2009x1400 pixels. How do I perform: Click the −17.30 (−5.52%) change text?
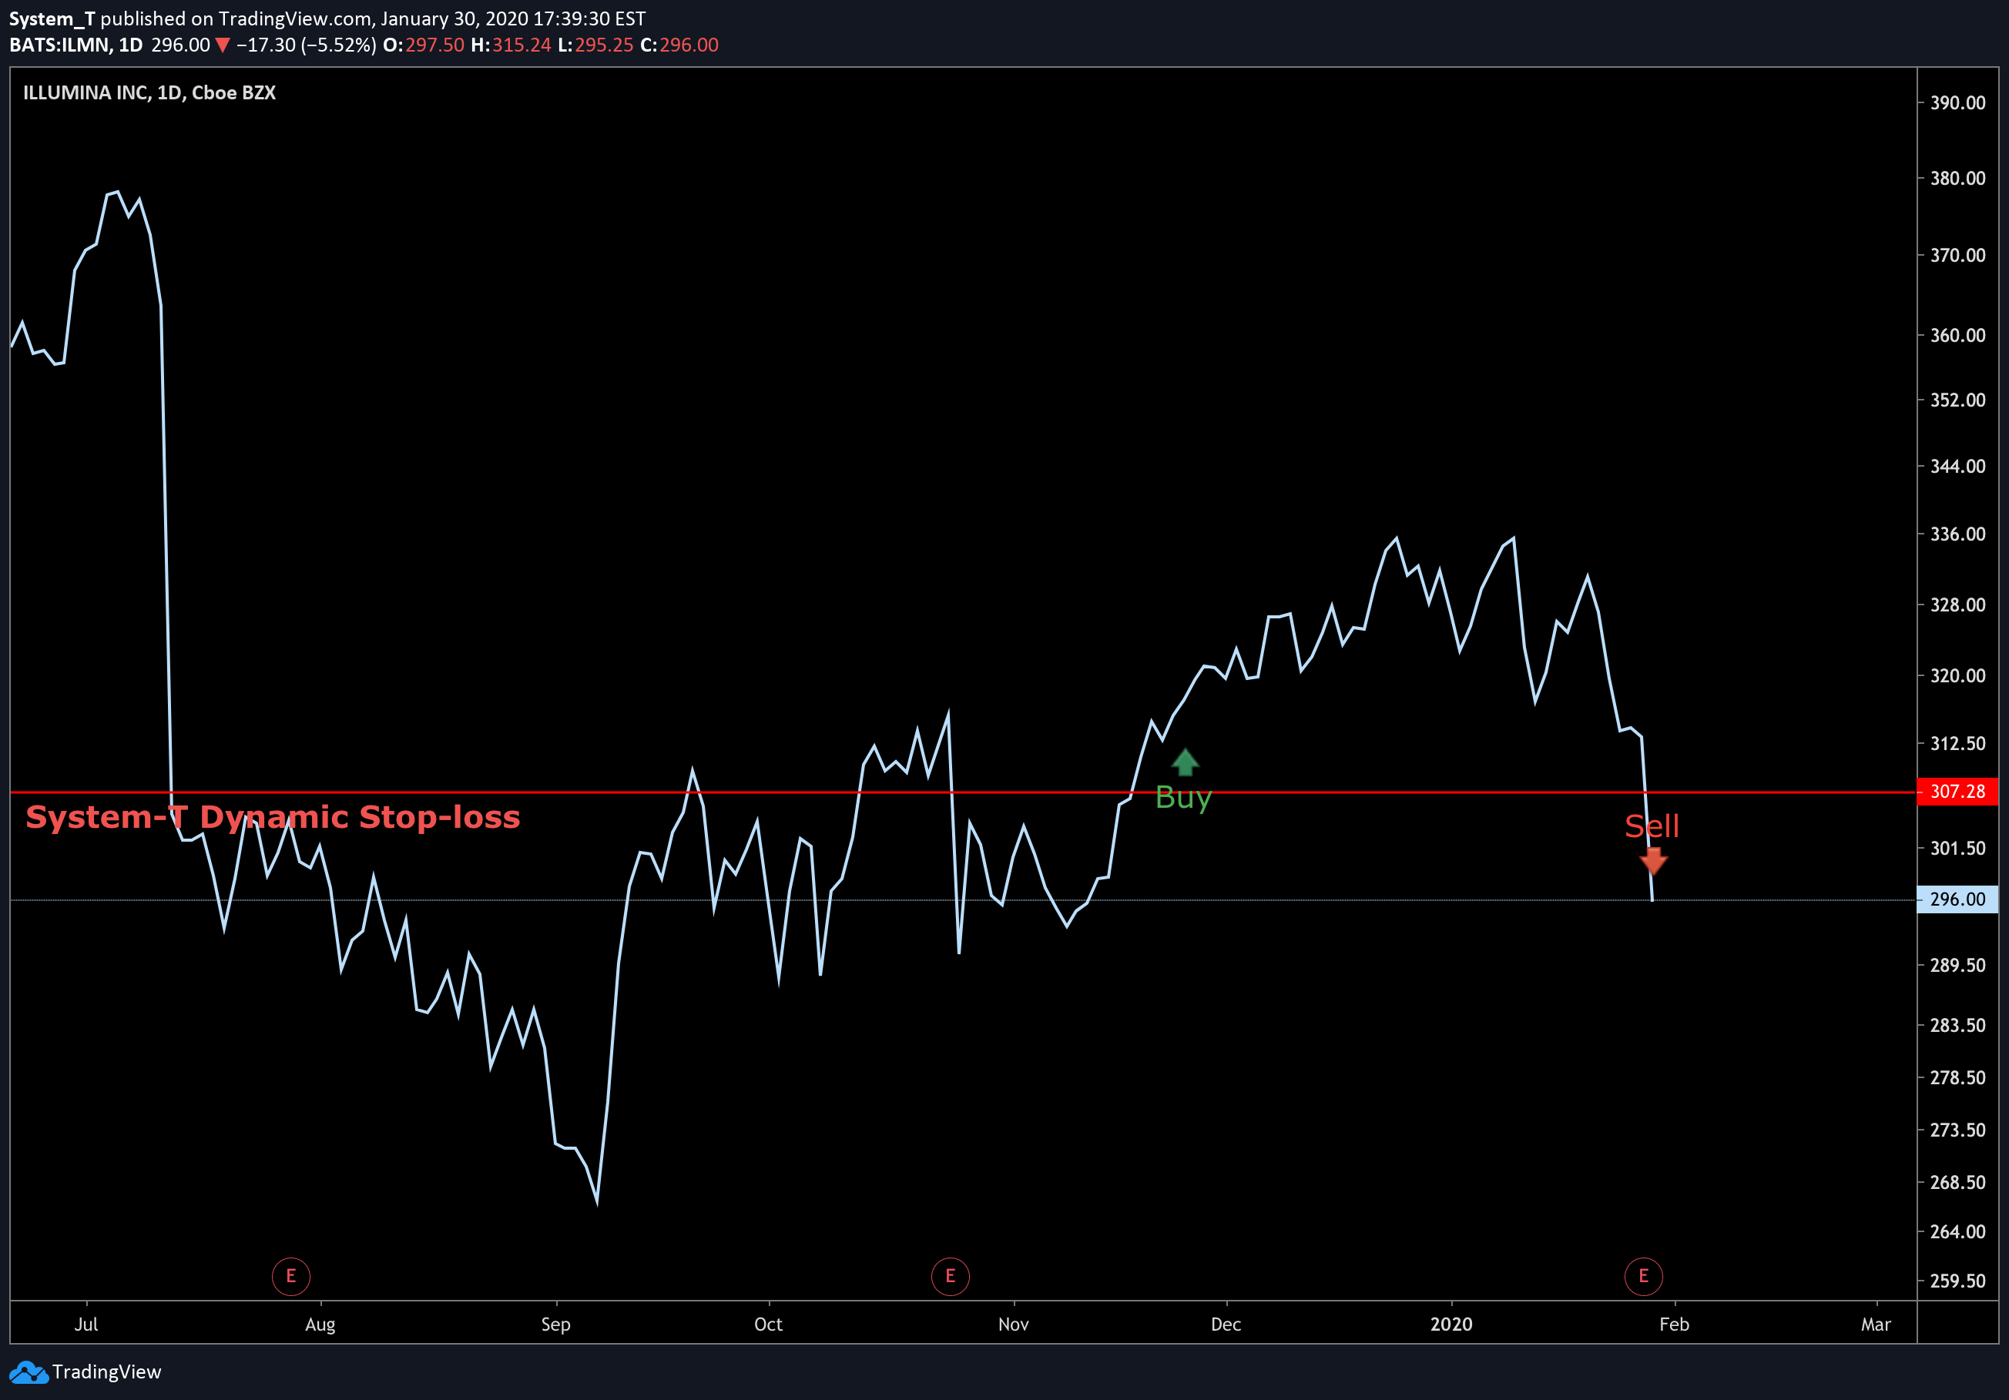pos(307,45)
